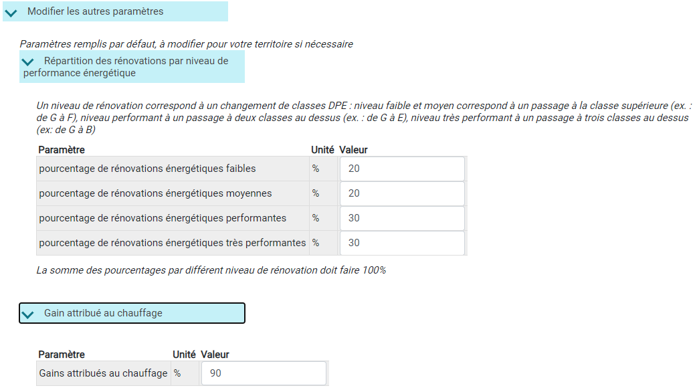Click 'Paramètres remplis par défaut' italic description
This screenshot has width=697, height=390.
pyautogui.click(x=186, y=44)
